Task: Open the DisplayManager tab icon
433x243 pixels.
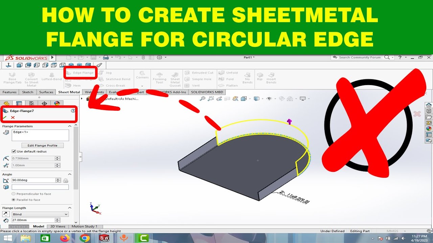Action: tap(57, 103)
